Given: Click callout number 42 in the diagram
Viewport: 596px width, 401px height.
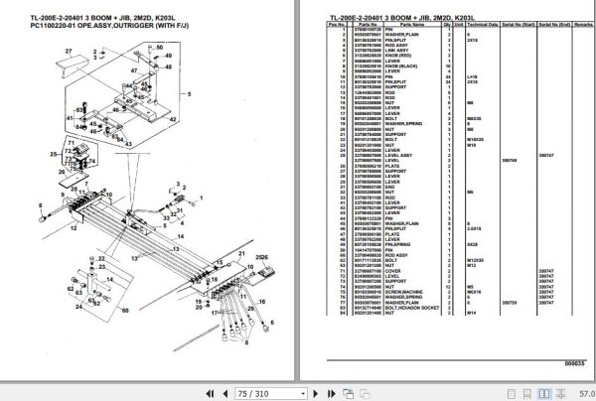Looking at the screenshot, I should click(173, 119).
